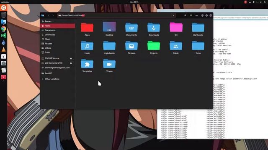Open the Lightworks folder

pyautogui.click(x=198, y=27)
